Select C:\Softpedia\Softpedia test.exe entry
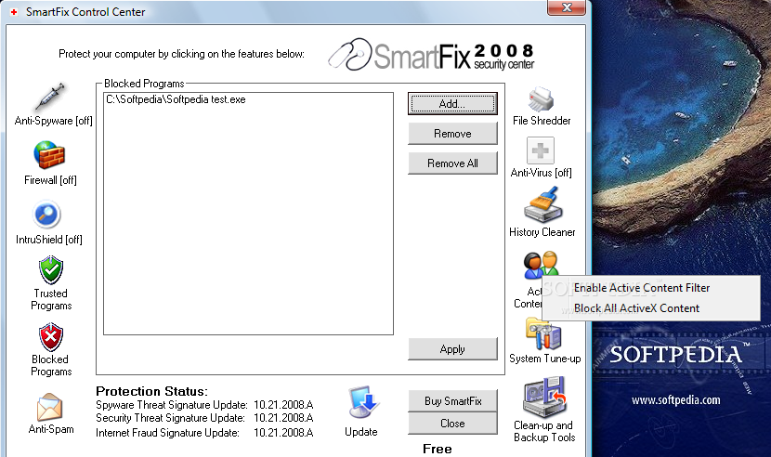 pyautogui.click(x=176, y=99)
